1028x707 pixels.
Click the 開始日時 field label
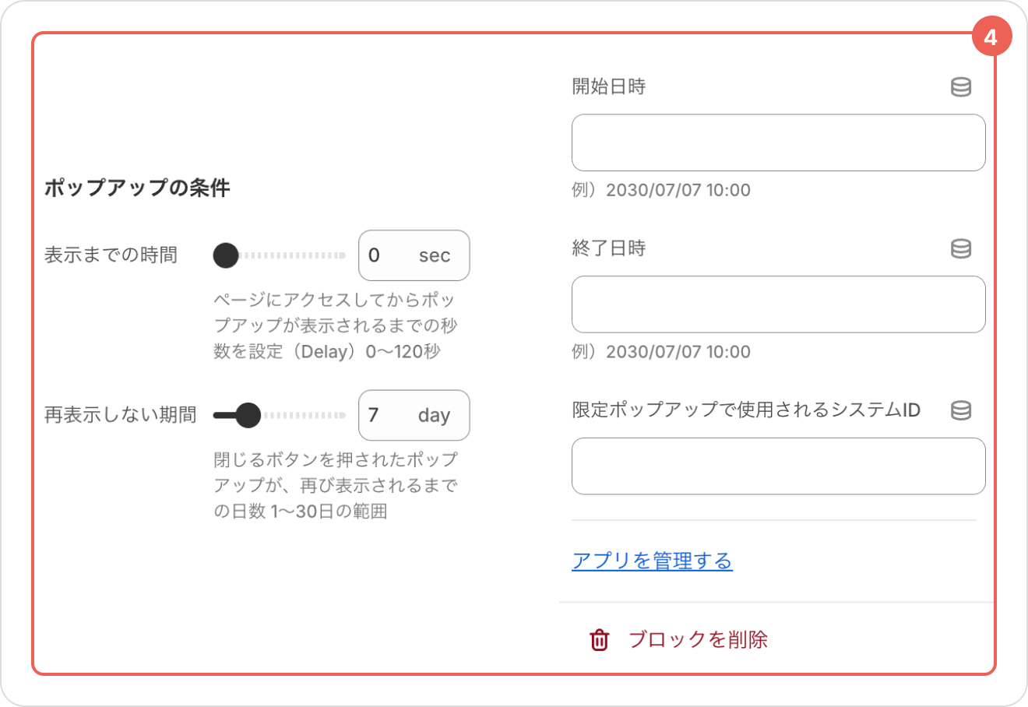click(608, 86)
